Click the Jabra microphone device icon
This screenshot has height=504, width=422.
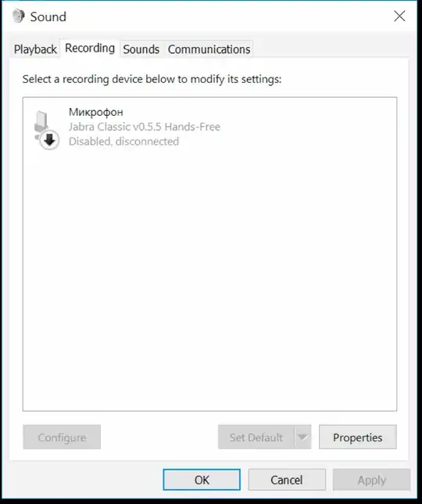click(46, 130)
